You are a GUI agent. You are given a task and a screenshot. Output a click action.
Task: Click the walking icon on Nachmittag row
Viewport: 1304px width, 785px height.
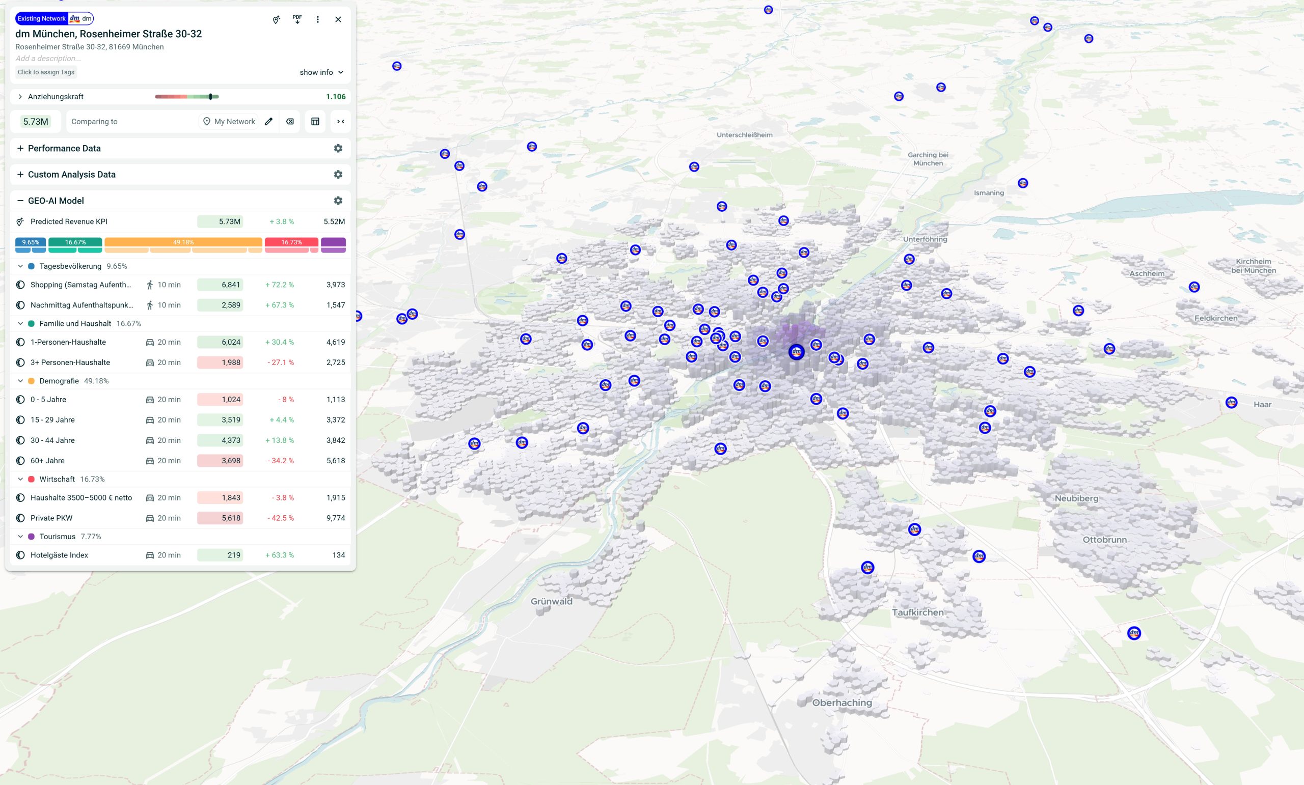point(150,305)
